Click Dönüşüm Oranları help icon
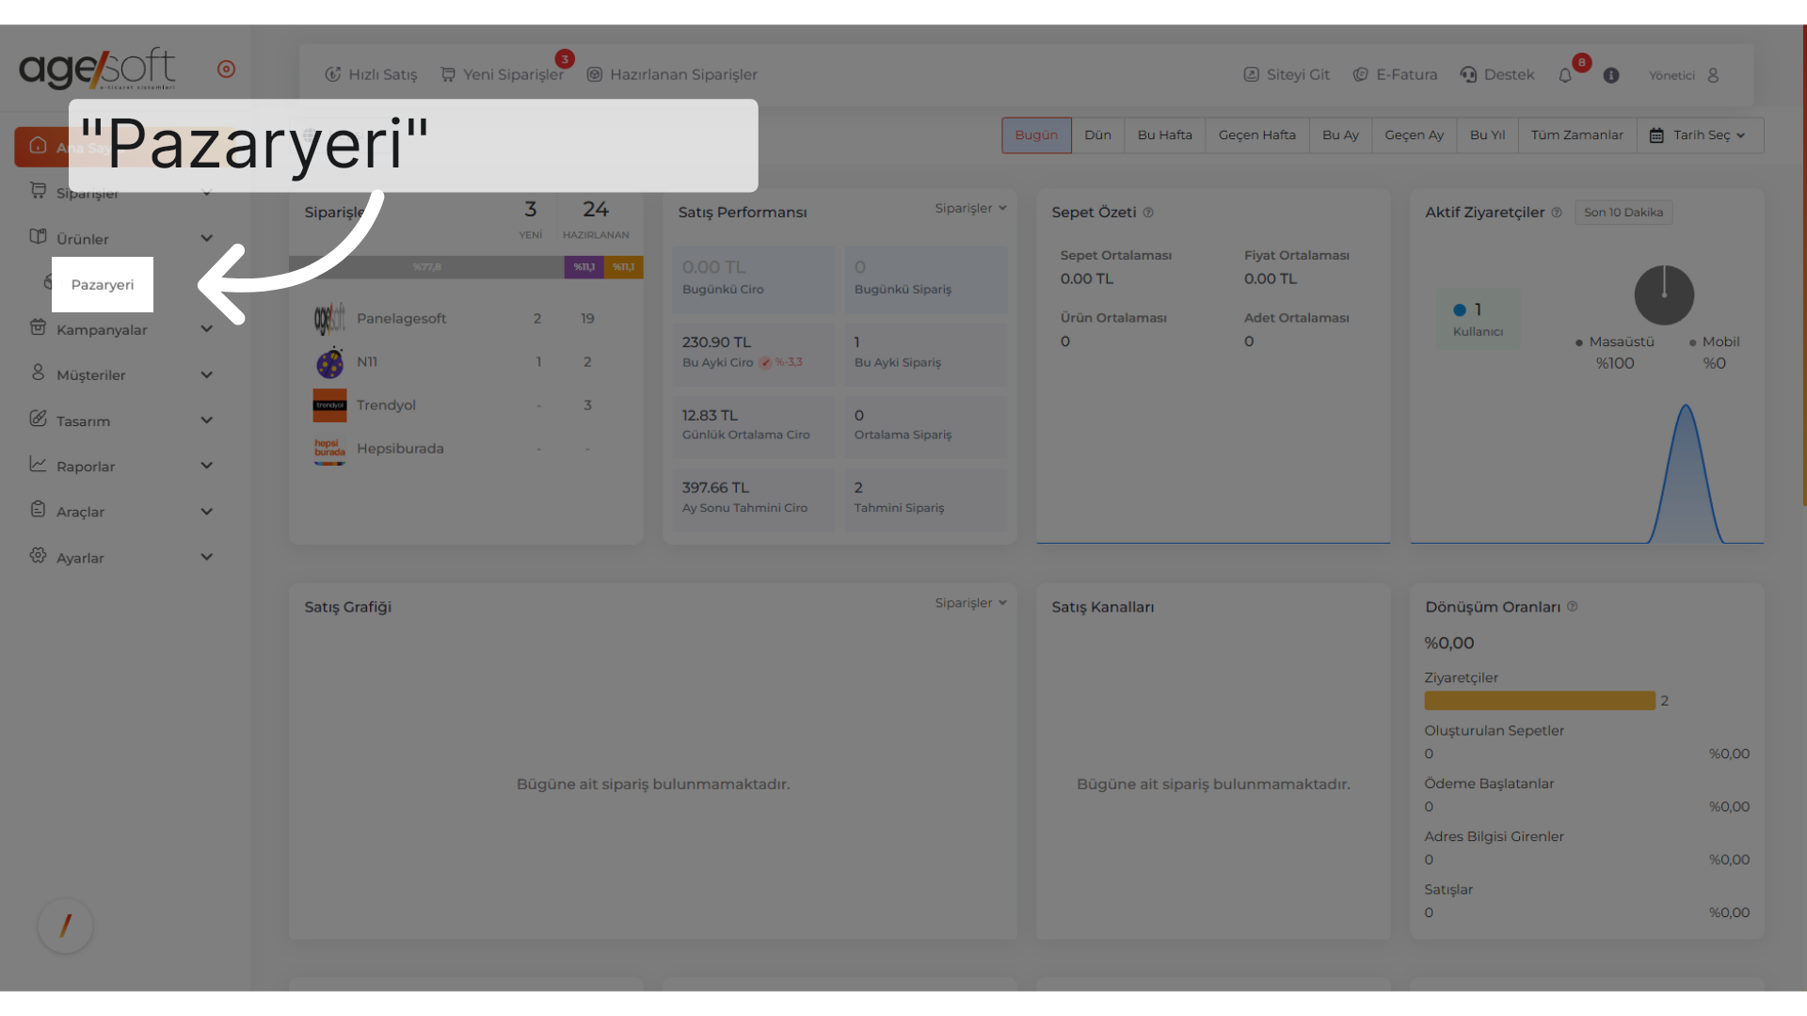Viewport: 1807px width, 1016px height. (x=1573, y=607)
